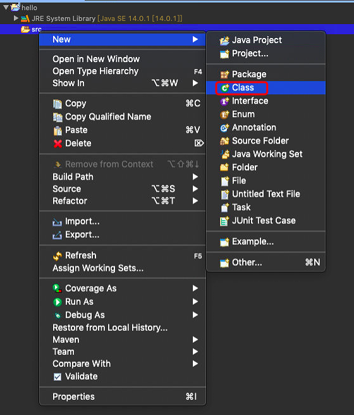This screenshot has height=415, width=354.
Task: Open the Maven submenu arrow
Action: click(195, 340)
